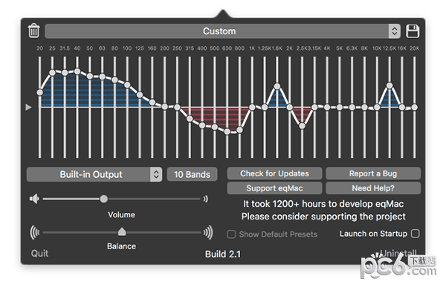
Task: Click the Volume slider knob
Action: (104, 199)
